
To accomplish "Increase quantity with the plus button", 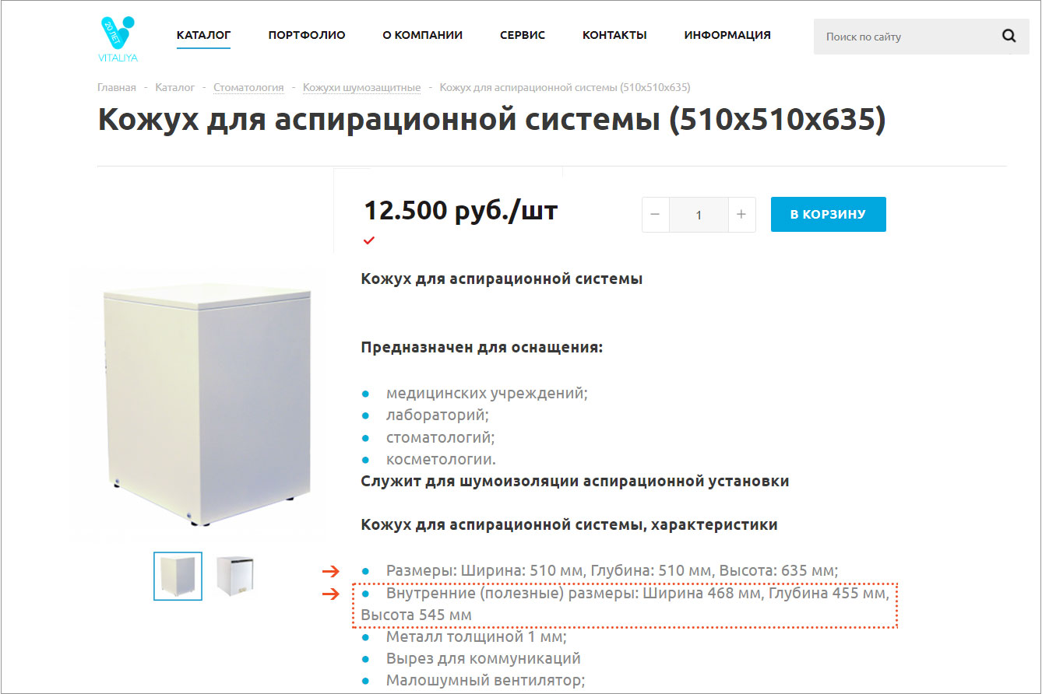I will pos(741,215).
